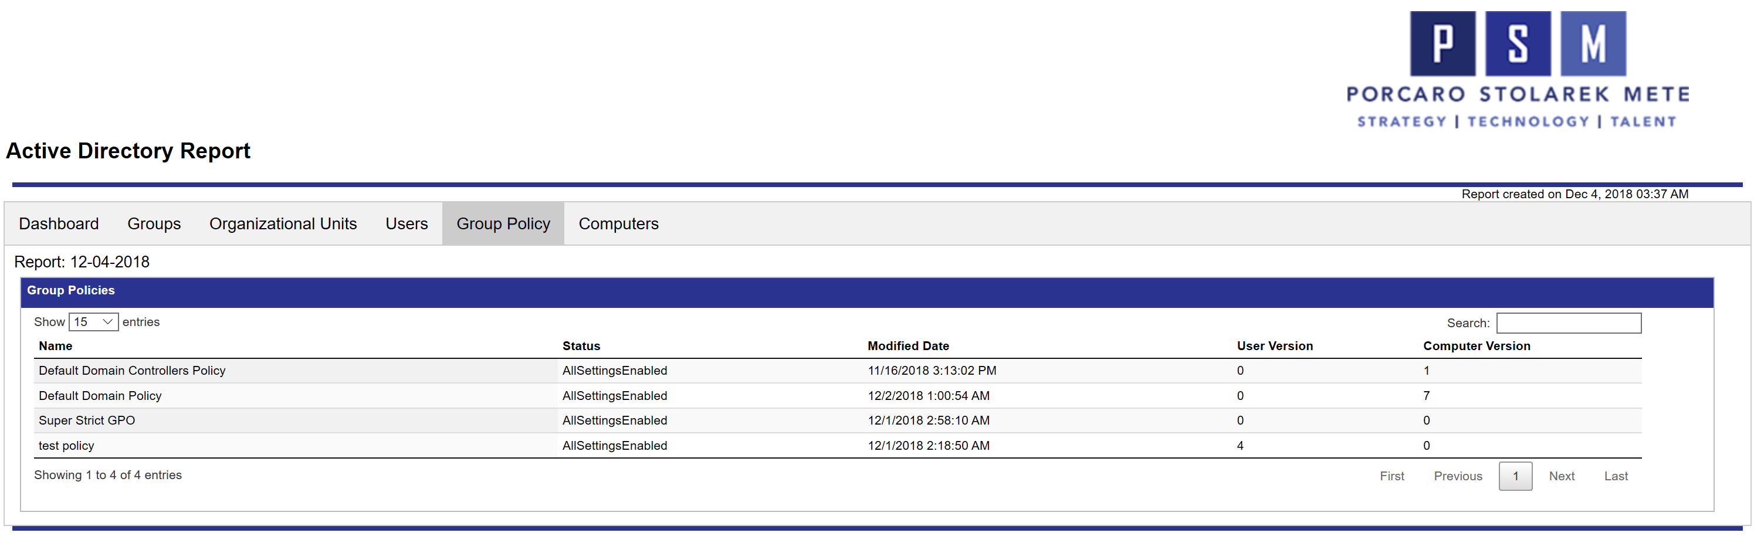This screenshot has height=536, width=1754.
Task: Select the test policy name cell
Action: 66,446
